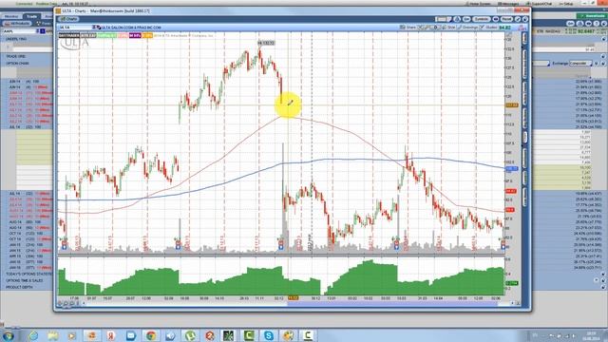608x342 pixels.
Task: Click the All Products button
Action: pos(17,24)
